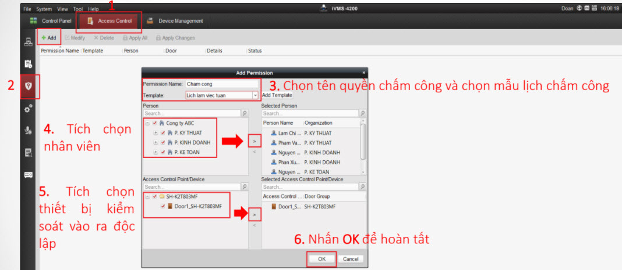Image resolution: width=622 pixels, height=270 pixels.
Task: Click the gears settings icon in sidebar
Action: 28,109
